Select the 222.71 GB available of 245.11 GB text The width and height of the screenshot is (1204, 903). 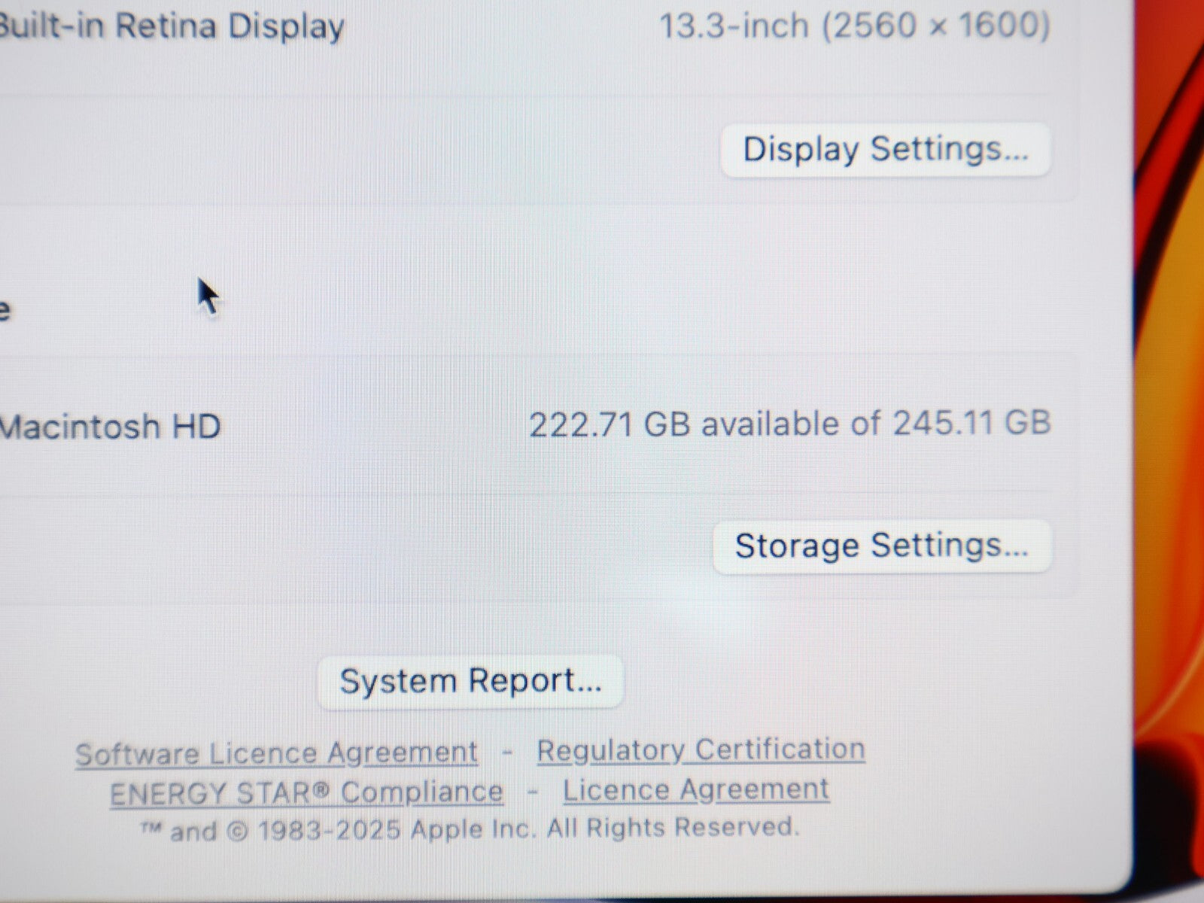tap(789, 423)
